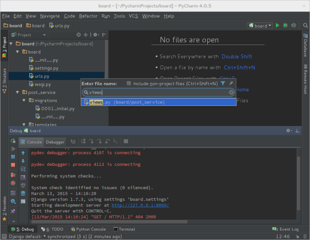Pause the program in Debug panel

(13, 157)
